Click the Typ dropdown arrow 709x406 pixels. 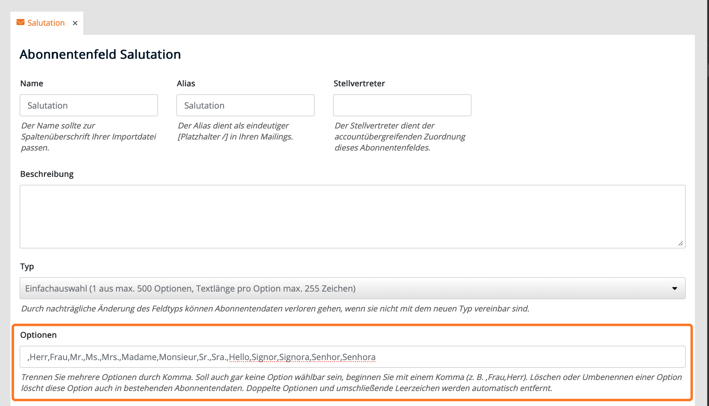674,288
